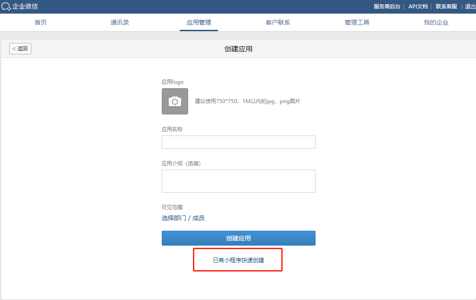Click 已有小程序快速创建 link
Viewport: 476px width, 300px height.
(x=238, y=260)
